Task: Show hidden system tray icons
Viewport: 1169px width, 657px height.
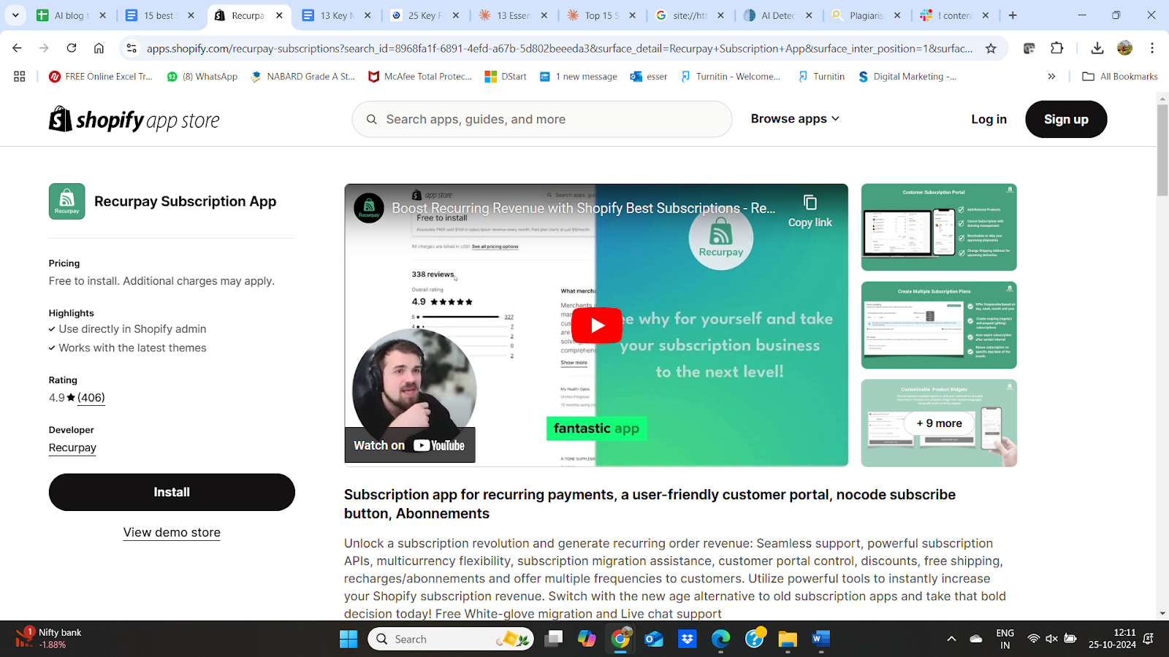Action: tap(951, 639)
